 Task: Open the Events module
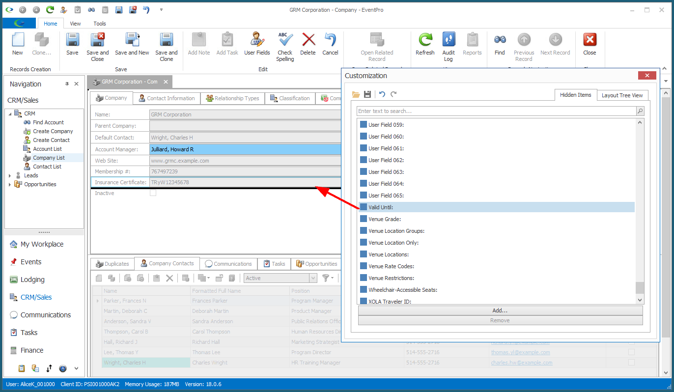coord(31,262)
